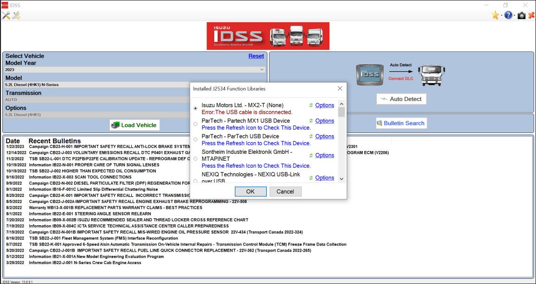Close the Installed J2534 Function Libraries dialog

click(340, 88)
